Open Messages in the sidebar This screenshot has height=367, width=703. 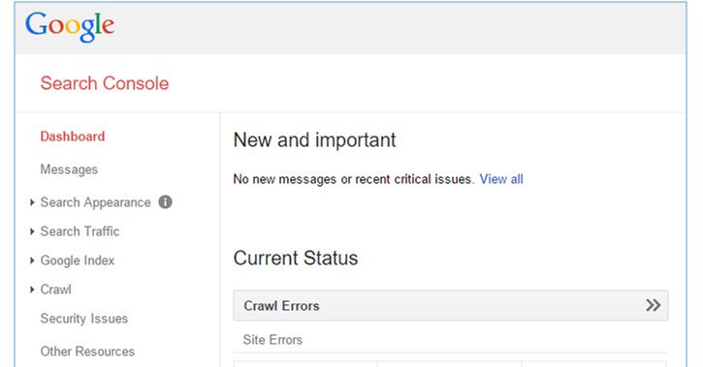click(69, 169)
